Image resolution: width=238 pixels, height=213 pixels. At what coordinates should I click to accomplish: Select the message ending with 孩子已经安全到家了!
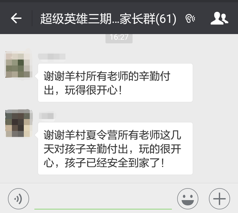pos(115,149)
